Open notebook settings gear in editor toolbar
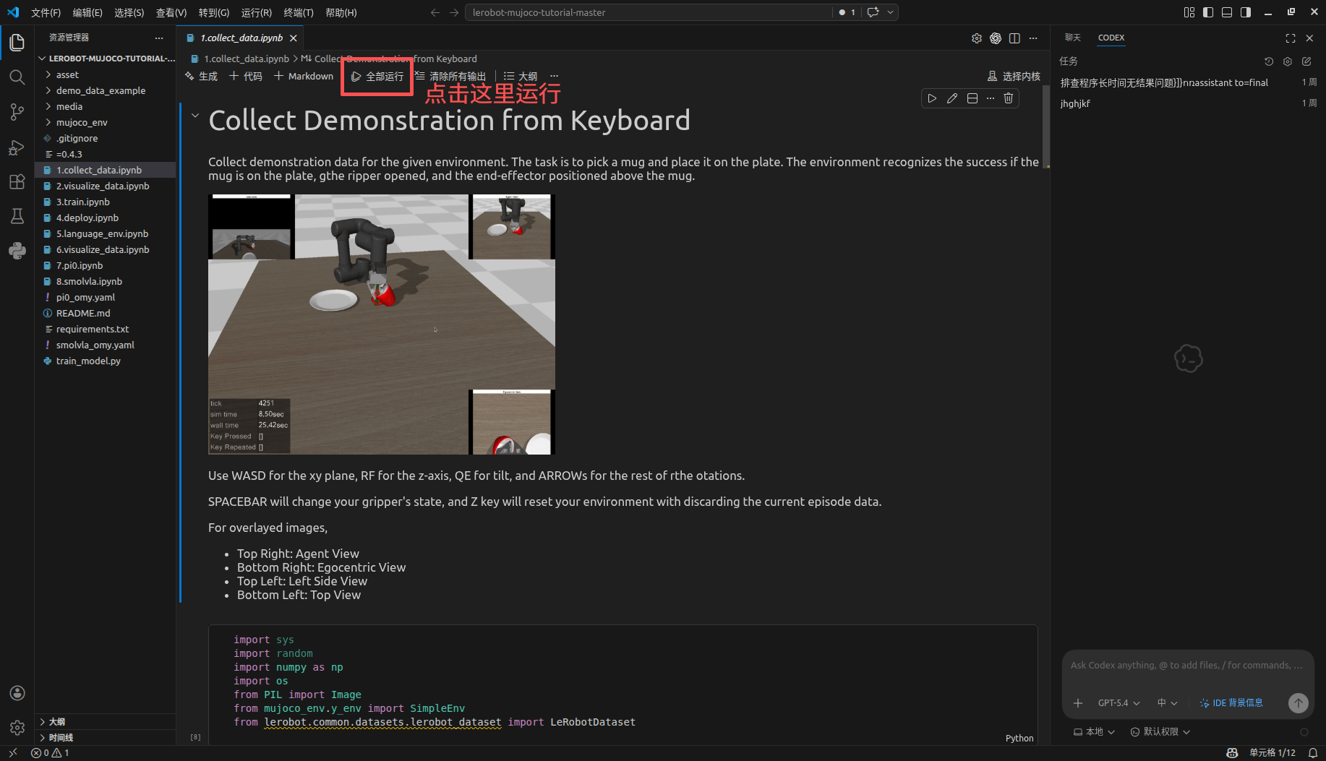Viewport: 1326px width, 761px height. (x=977, y=38)
